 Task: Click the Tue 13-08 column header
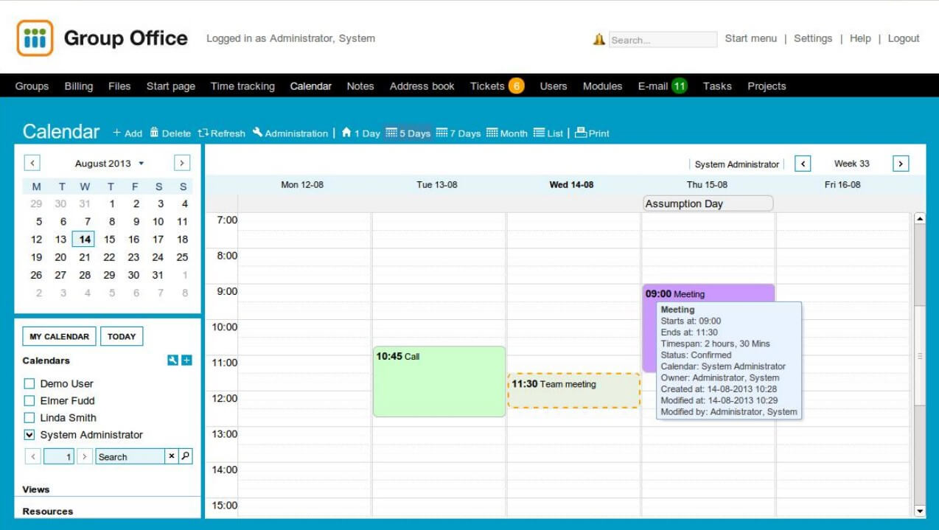[437, 184]
